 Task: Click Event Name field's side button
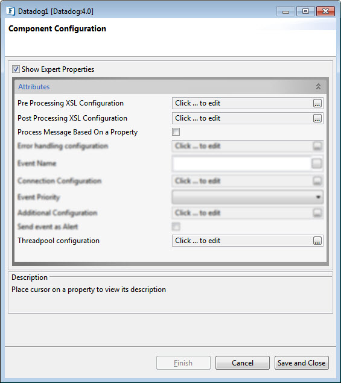pyautogui.click(x=316, y=163)
